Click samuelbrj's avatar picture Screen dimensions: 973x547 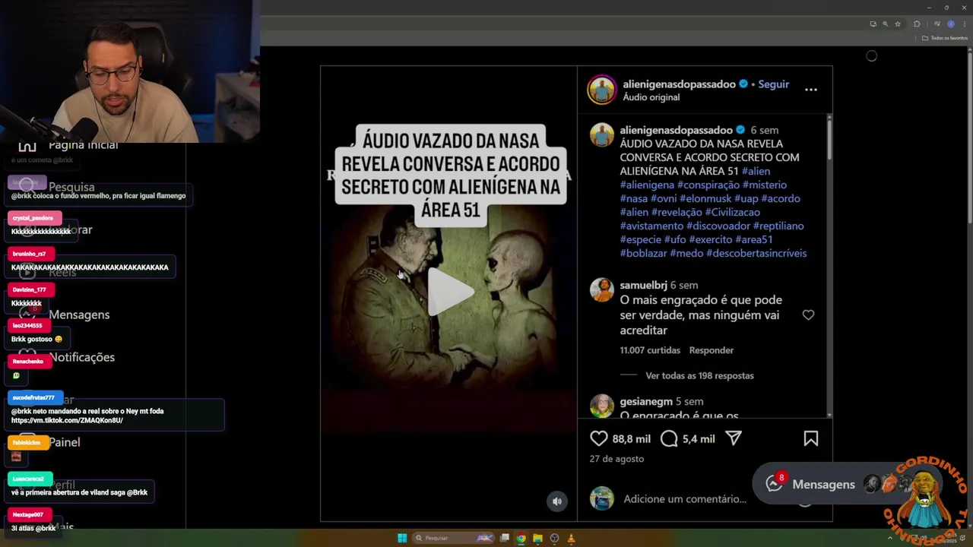[x=602, y=289]
